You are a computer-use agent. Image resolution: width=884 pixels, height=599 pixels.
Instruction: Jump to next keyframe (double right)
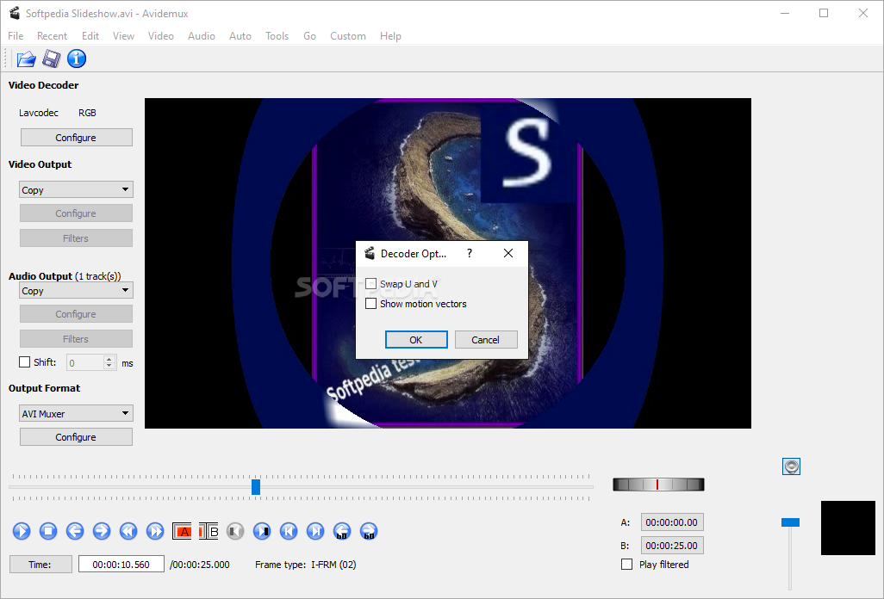point(155,531)
